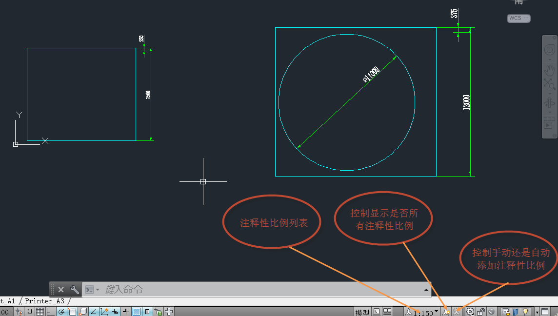Screen dimensions: 558x316
Task: Open status bar customization gear icon
Action: click(470, 311)
